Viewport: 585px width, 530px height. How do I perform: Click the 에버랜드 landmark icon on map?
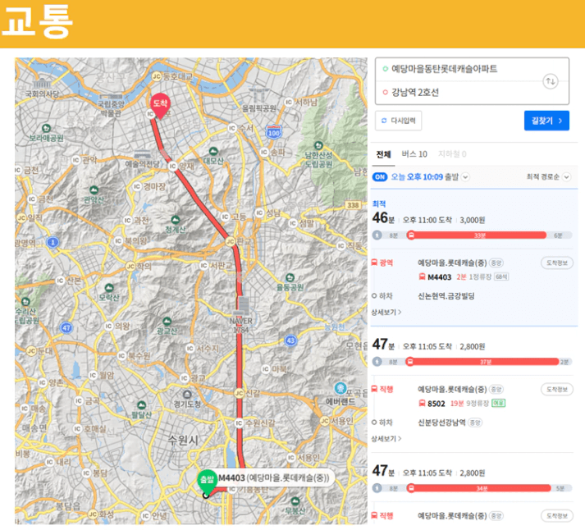340,388
